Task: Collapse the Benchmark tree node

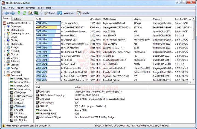Action: click(5, 75)
